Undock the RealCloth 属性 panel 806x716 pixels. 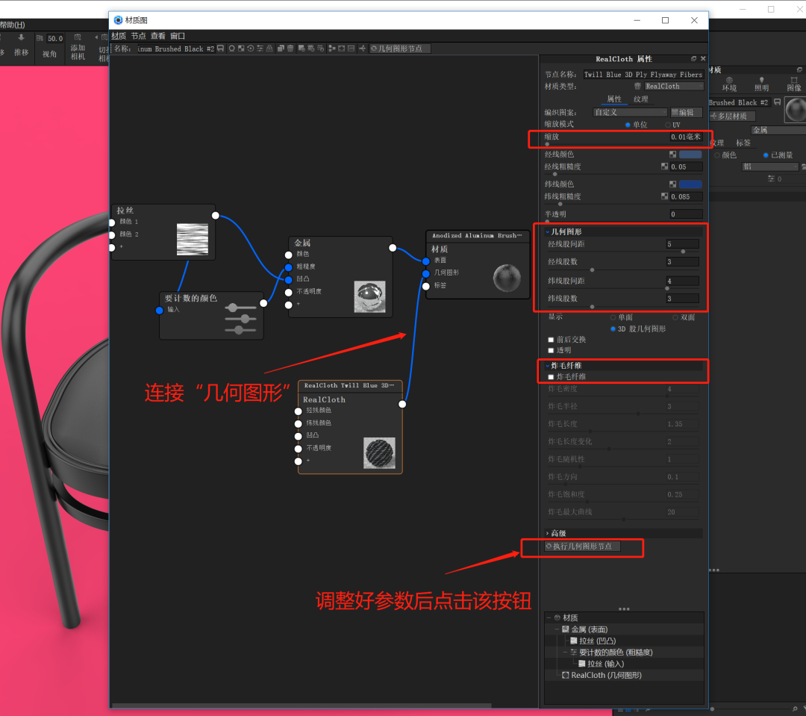(x=693, y=59)
